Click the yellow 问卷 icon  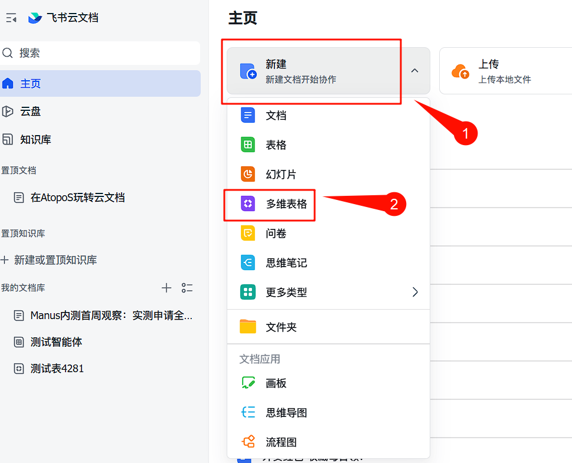tap(248, 234)
